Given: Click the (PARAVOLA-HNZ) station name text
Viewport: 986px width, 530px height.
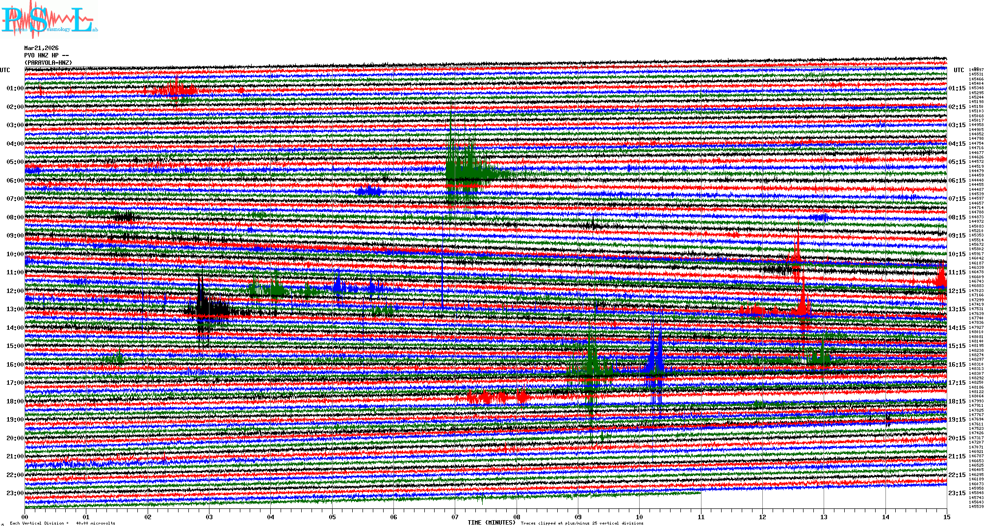Looking at the screenshot, I should tap(49, 63).
